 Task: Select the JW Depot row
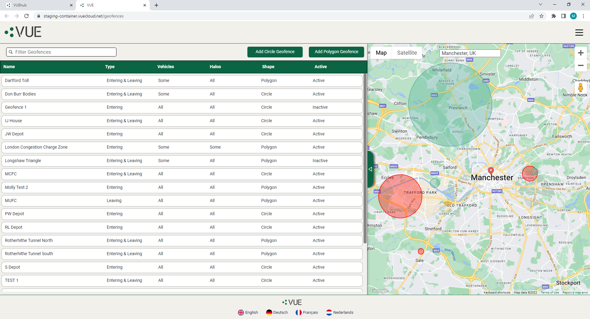click(182, 134)
